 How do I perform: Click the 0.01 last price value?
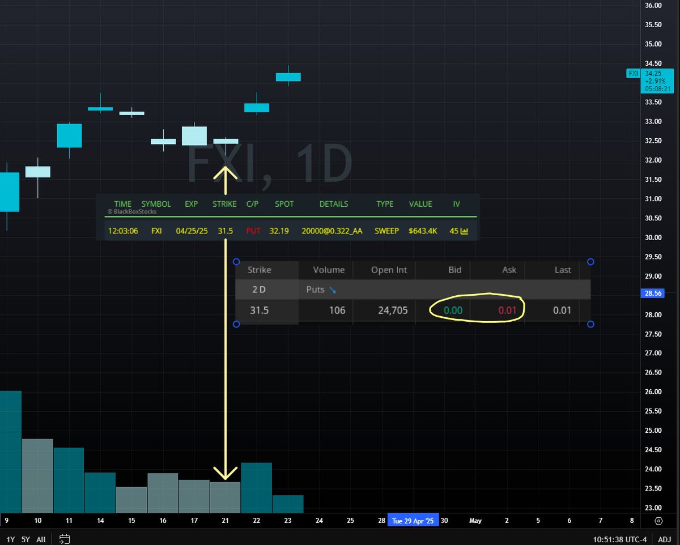pos(563,310)
